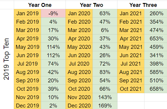The image size is (167, 109).
Task: Click the 169% value cell
Action: (x=105, y=105)
